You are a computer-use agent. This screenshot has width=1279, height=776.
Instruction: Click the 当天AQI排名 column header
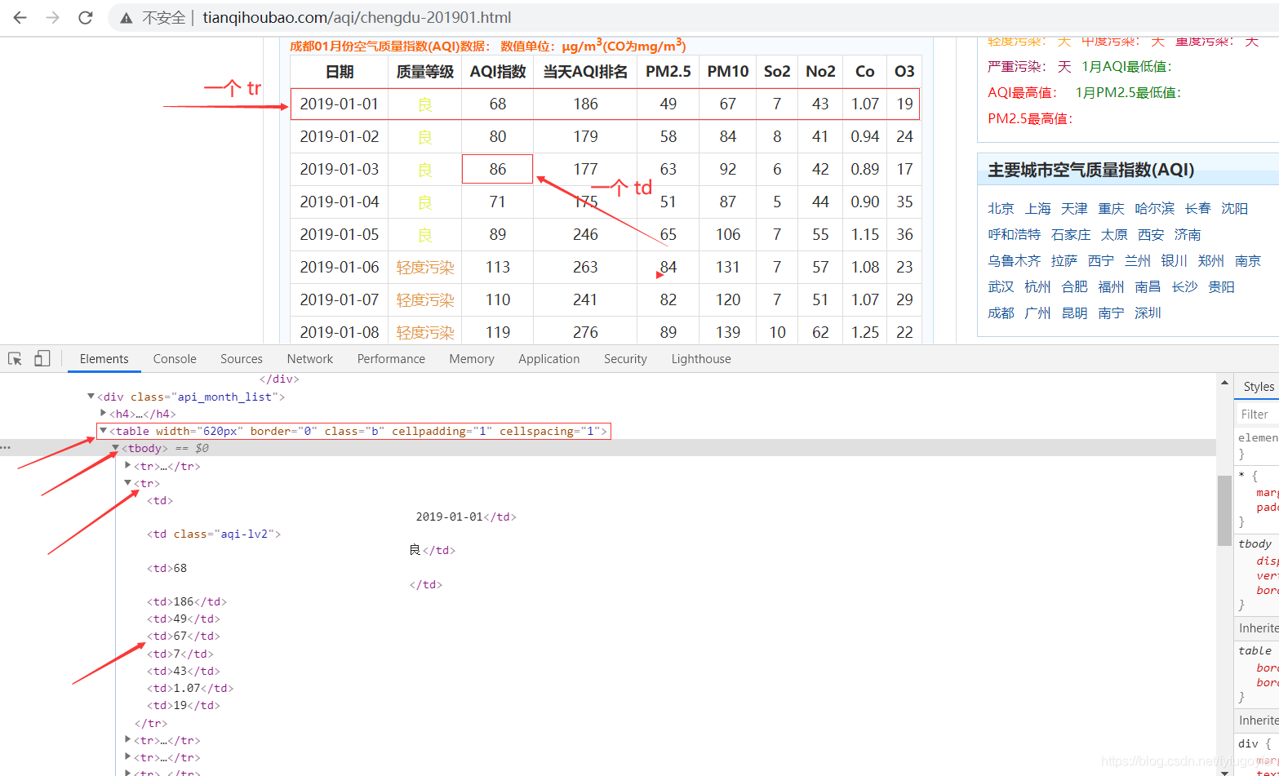pos(585,71)
